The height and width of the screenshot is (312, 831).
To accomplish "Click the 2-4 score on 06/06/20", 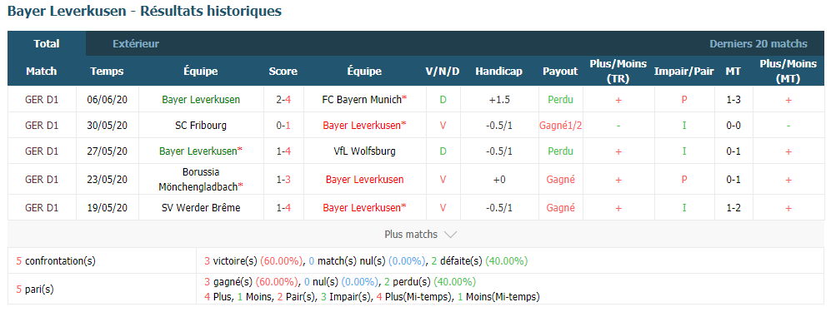I will click(283, 99).
